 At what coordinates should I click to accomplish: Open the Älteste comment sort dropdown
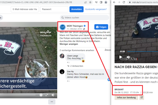coord(108,50)
